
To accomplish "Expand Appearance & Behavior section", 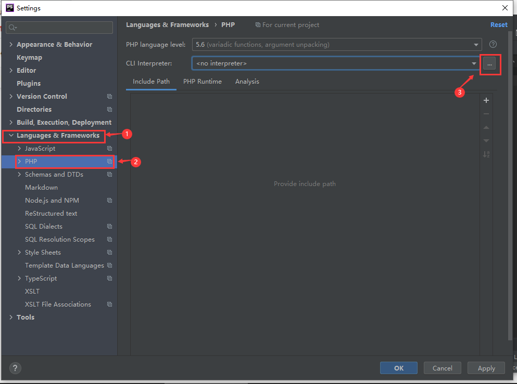I will point(11,44).
